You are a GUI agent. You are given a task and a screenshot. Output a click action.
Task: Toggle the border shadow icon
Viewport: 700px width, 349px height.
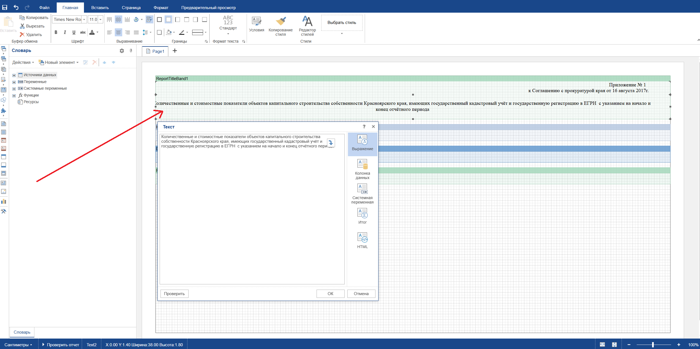(159, 32)
